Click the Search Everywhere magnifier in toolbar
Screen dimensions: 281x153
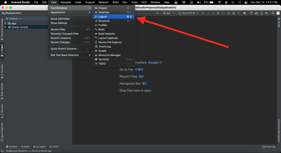coord(273,13)
